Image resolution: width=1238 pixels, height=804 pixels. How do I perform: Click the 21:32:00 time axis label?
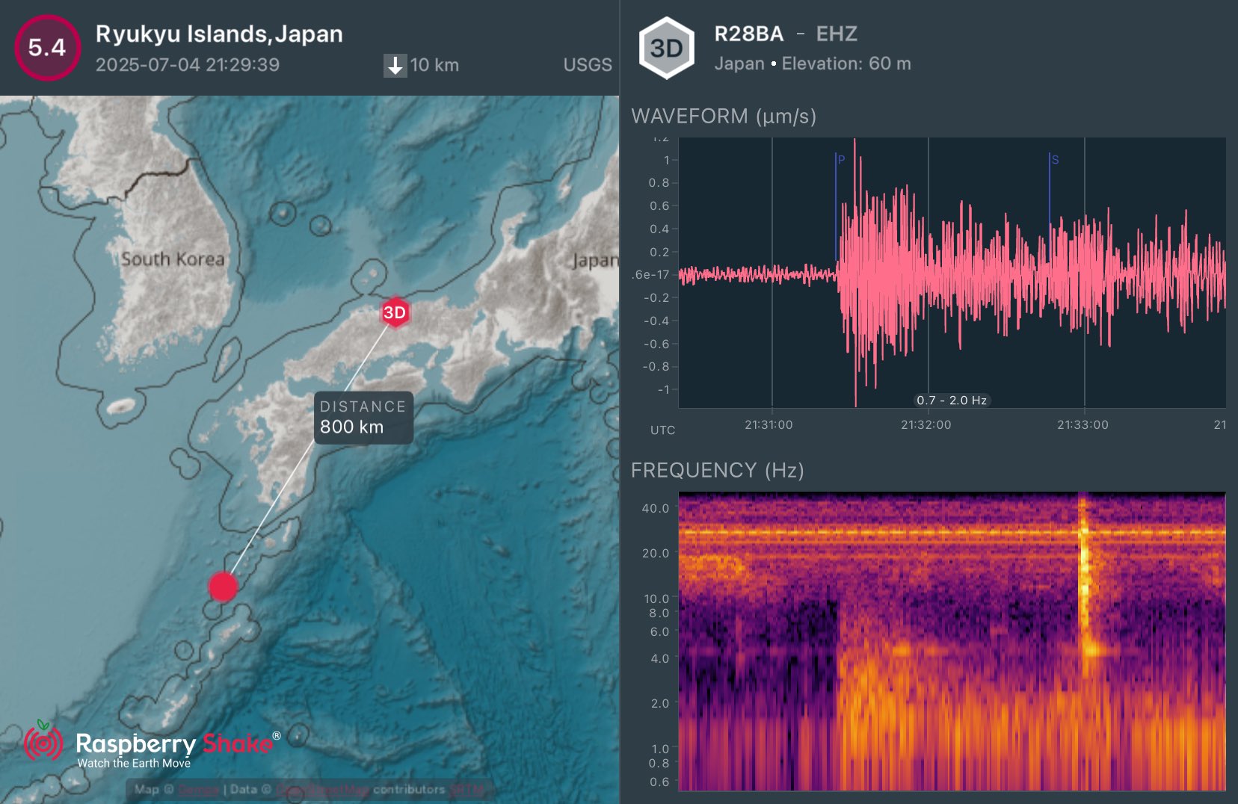pos(926,424)
